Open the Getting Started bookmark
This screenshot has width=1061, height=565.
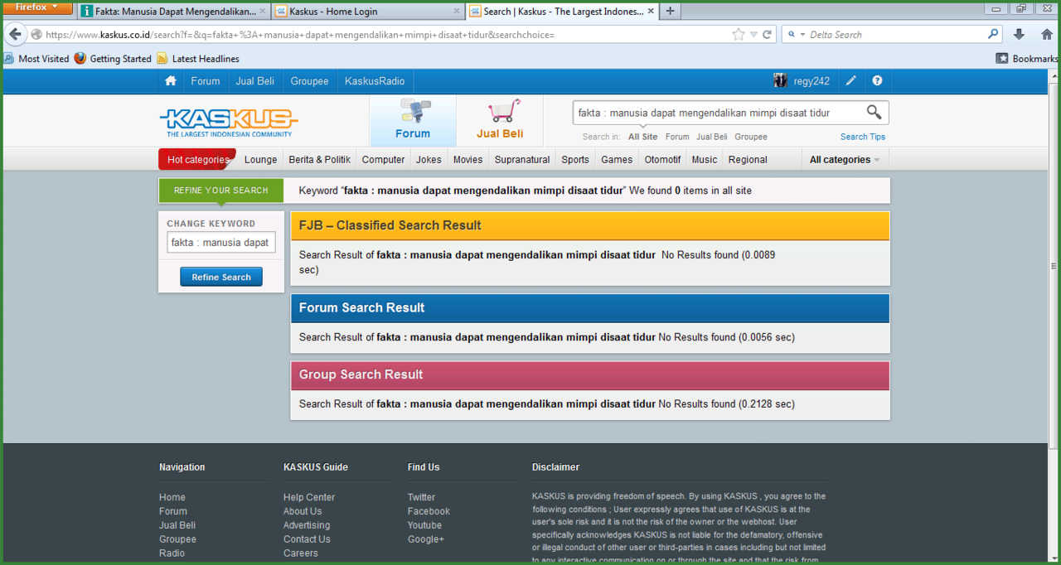pyautogui.click(x=113, y=59)
